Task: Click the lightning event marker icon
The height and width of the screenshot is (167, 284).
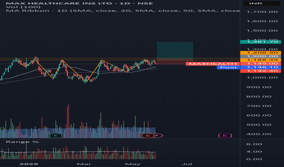Action: (158, 136)
